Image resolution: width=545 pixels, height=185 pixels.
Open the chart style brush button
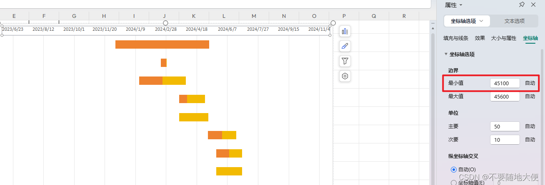pyautogui.click(x=345, y=46)
